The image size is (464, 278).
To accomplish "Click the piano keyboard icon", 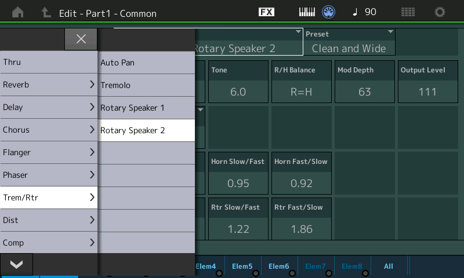I will [307, 12].
